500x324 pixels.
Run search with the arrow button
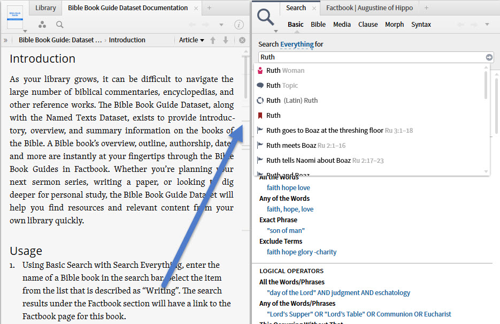pyautogui.click(x=489, y=57)
